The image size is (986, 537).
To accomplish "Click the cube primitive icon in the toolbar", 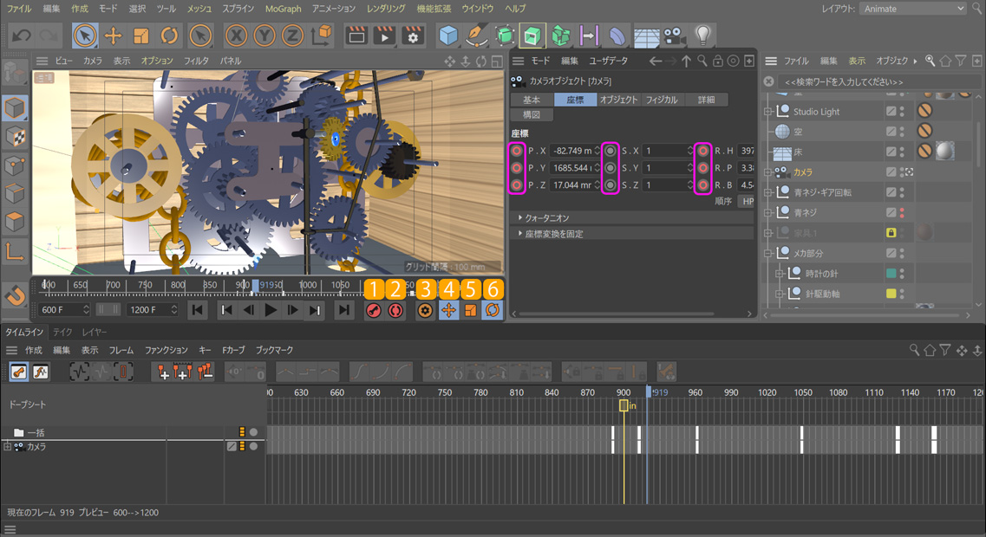I will [x=448, y=36].
